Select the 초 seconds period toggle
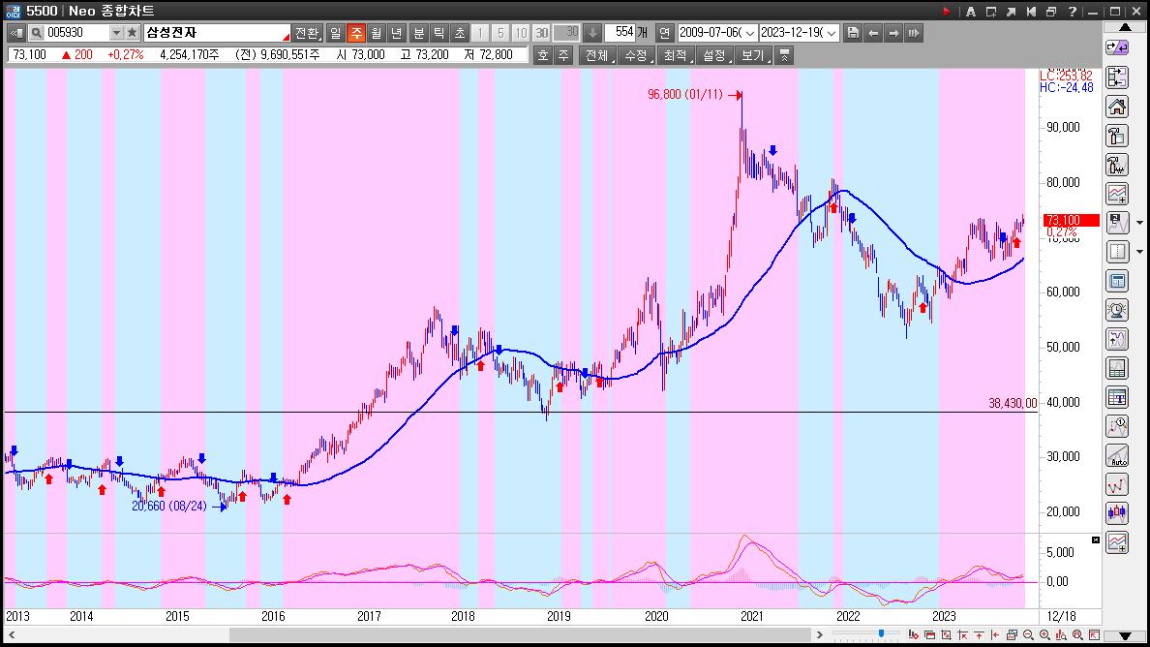The image size is (1150, 647). 460,33
